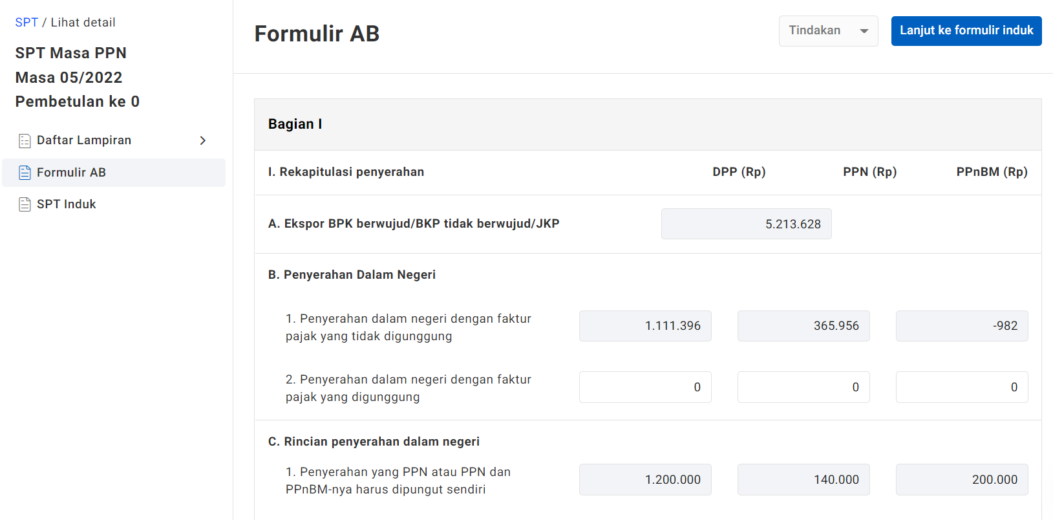This screenshot has height=520, width=1053.
Task: Click the Daftar Lampiran document icon
Action: [x=25, y=141]
